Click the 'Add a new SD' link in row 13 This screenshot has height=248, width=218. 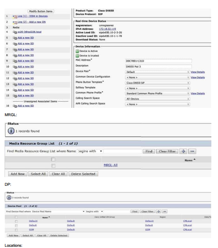coord(26,84)
